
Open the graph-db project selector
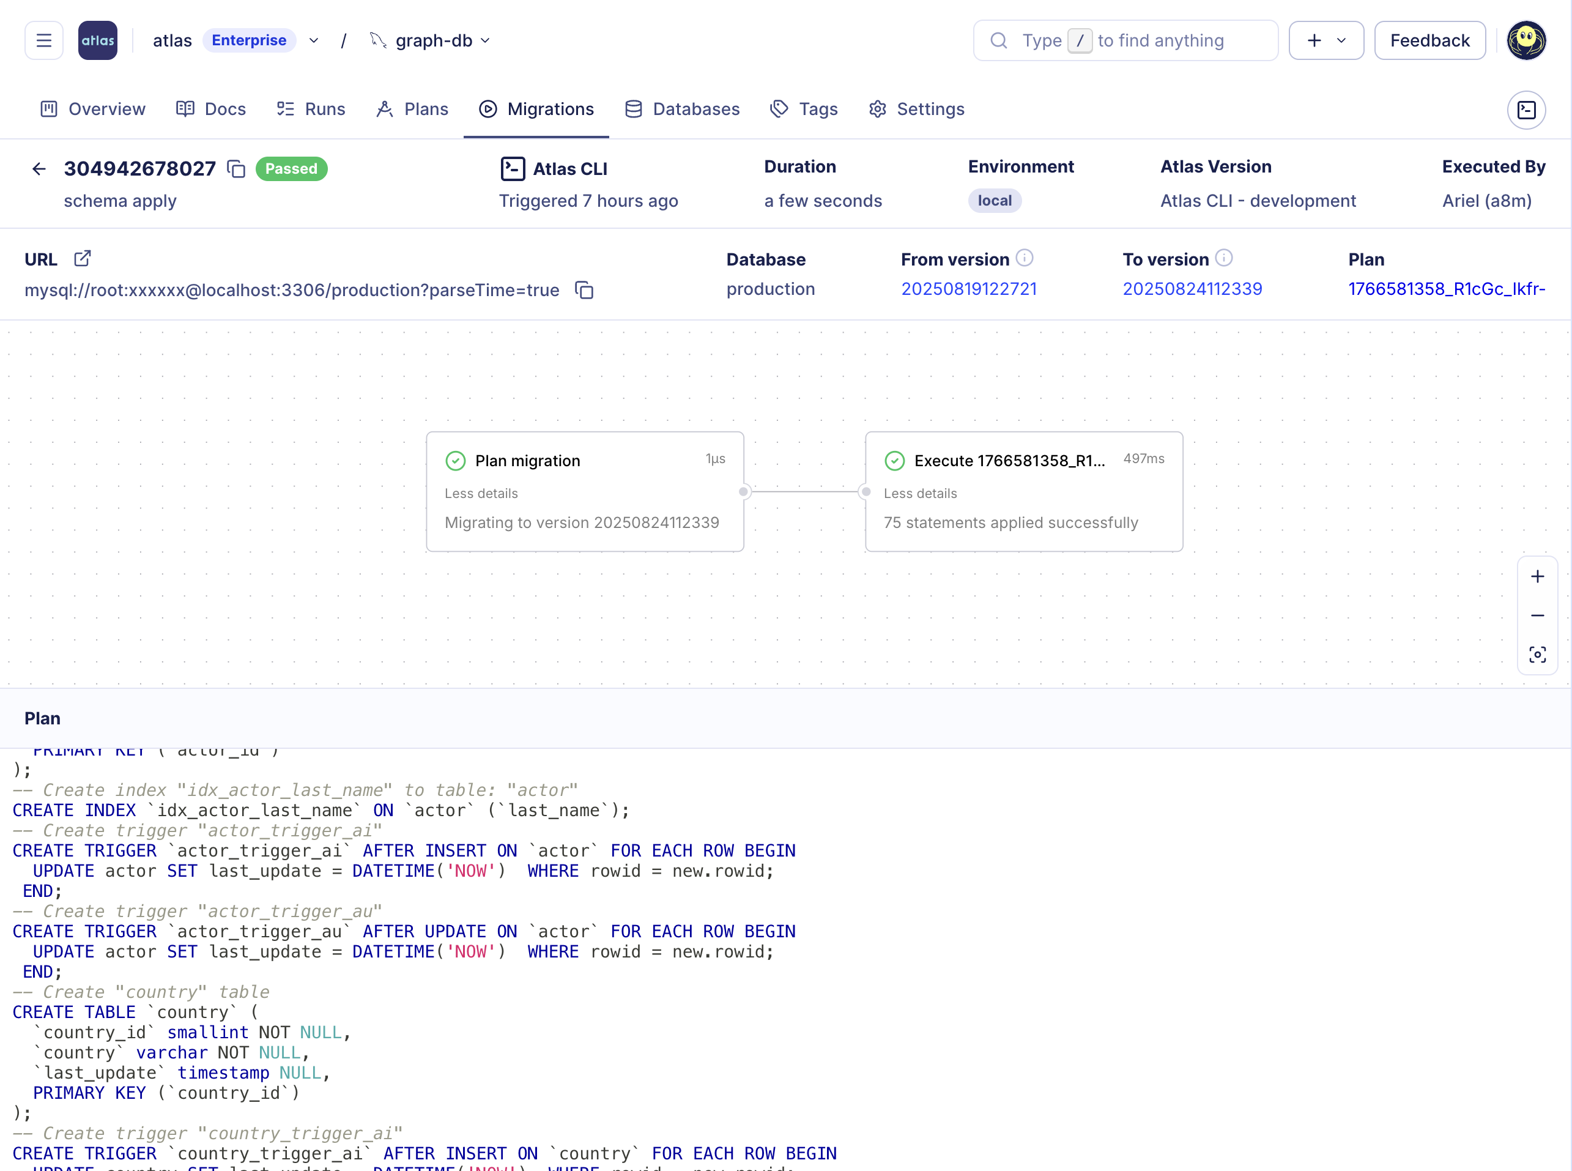[x=486, y=40]
